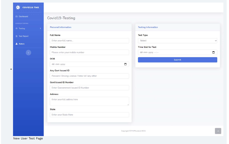Click the Dashboard gauge icon in sidebar
Viewport: 229px width, 144px height.
click(17, 16)
